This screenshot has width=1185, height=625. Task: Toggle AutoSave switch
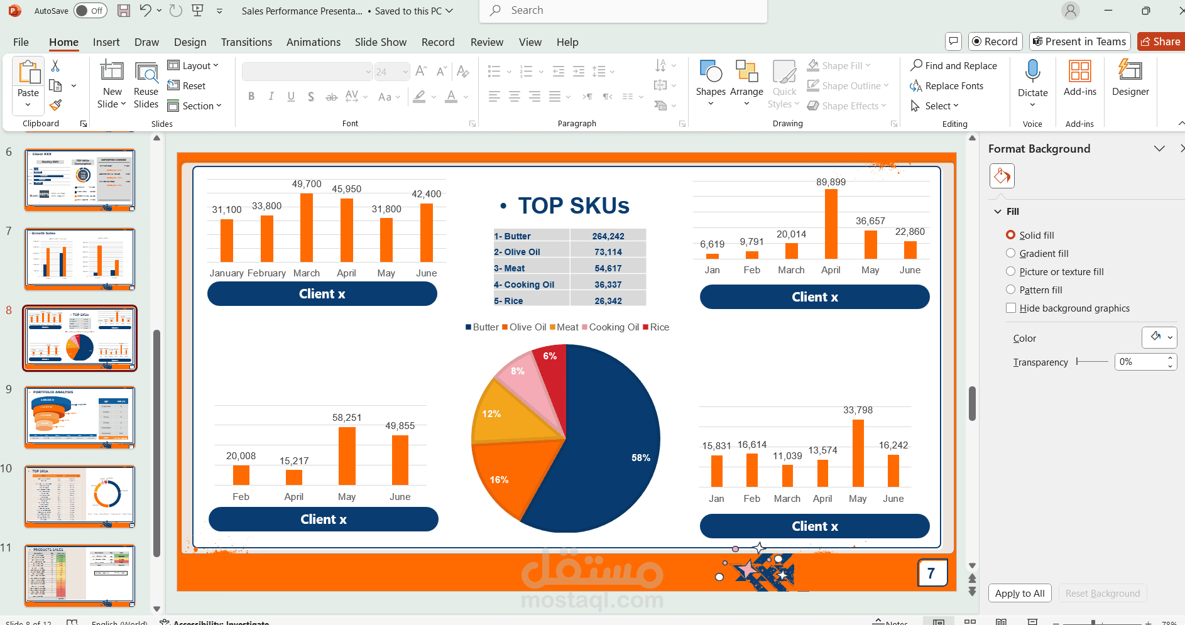(90, 11)
